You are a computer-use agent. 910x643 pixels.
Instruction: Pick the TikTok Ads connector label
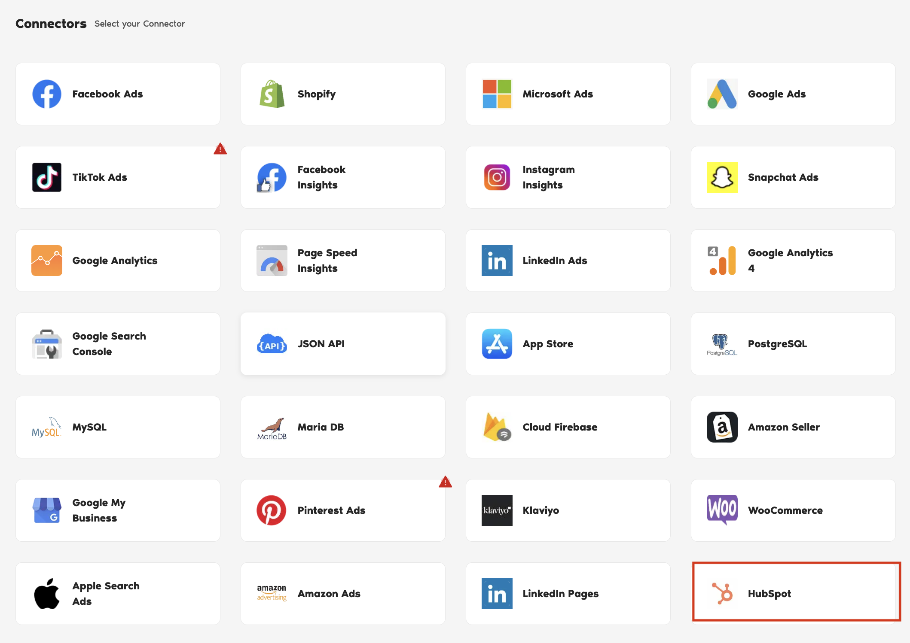tap(100, 177)
